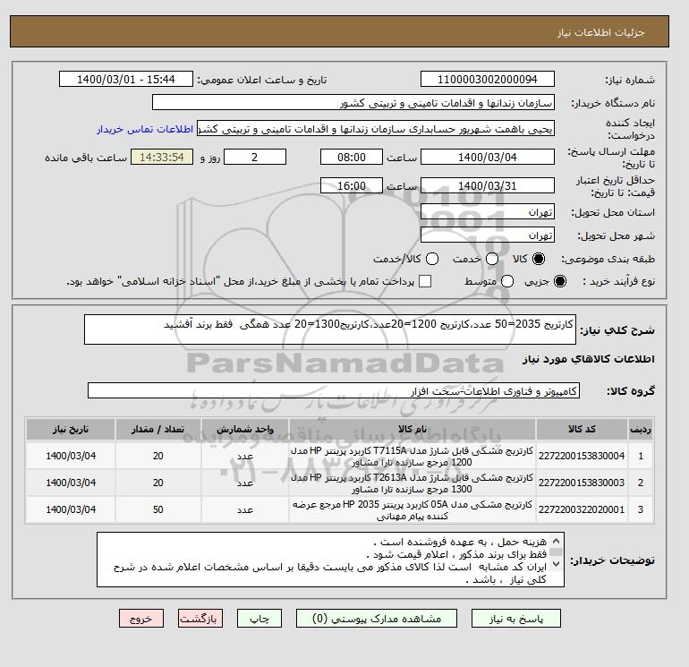Screen dimensions: 689x667
Task: Click product code 2272200153830004
Action: click(x=582, y=456)
